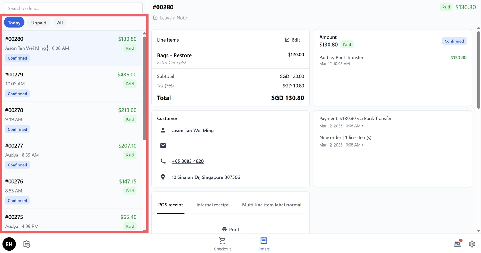481x253 pixels.
Task: Click the clipboard history icon in bottom bar
Action: (27, 244)
